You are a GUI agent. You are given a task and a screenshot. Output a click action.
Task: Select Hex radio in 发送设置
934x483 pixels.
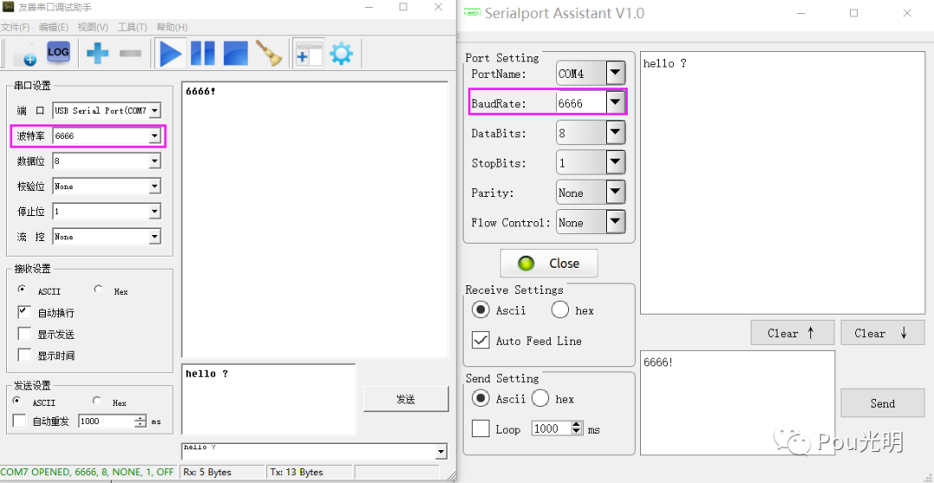click(97, 401)
